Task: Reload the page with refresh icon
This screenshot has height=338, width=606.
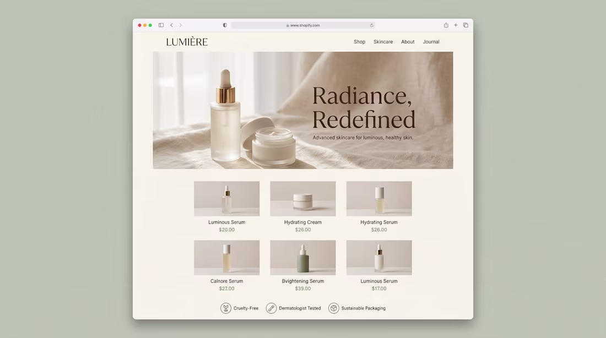Action: 372,25
